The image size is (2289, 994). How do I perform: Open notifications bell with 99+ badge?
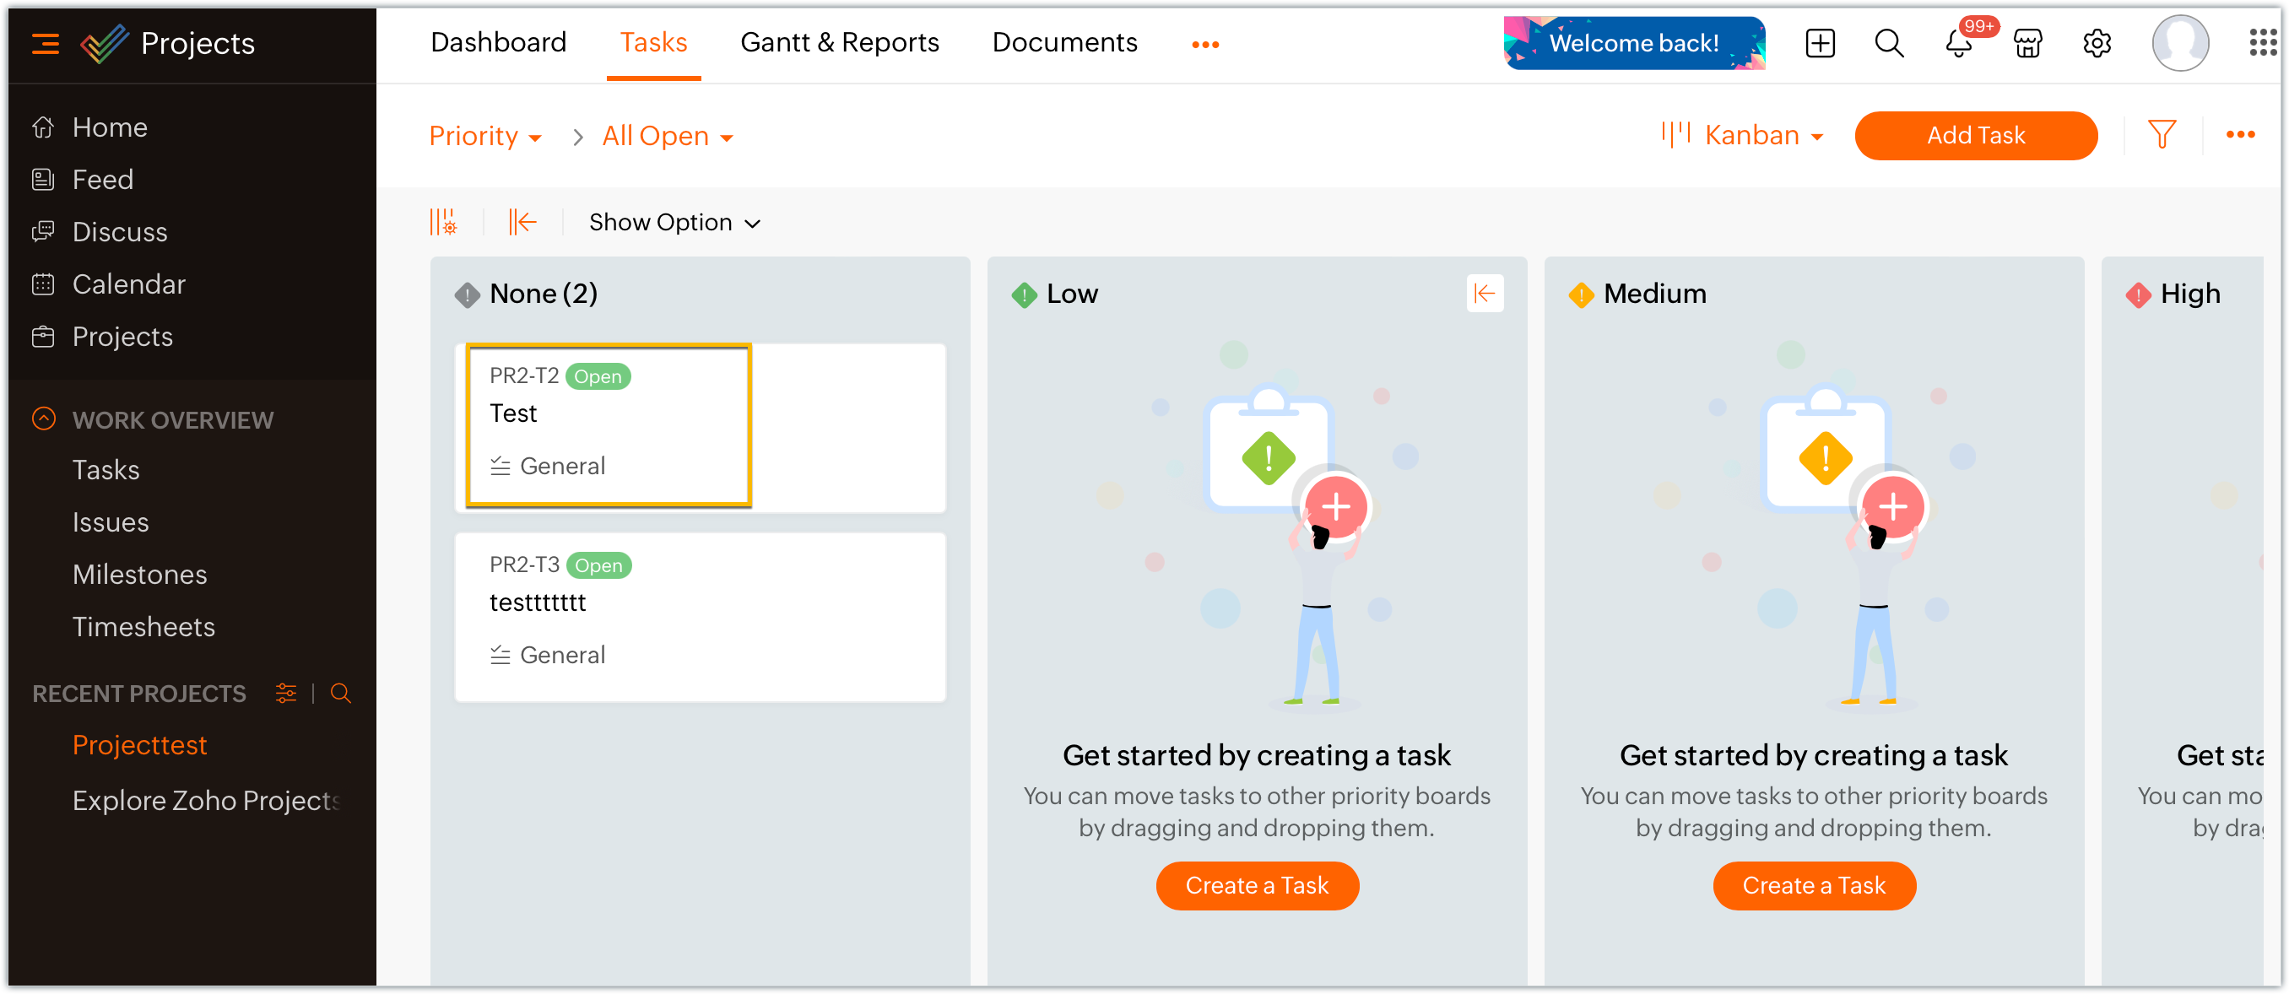(x=1958, y=43)
